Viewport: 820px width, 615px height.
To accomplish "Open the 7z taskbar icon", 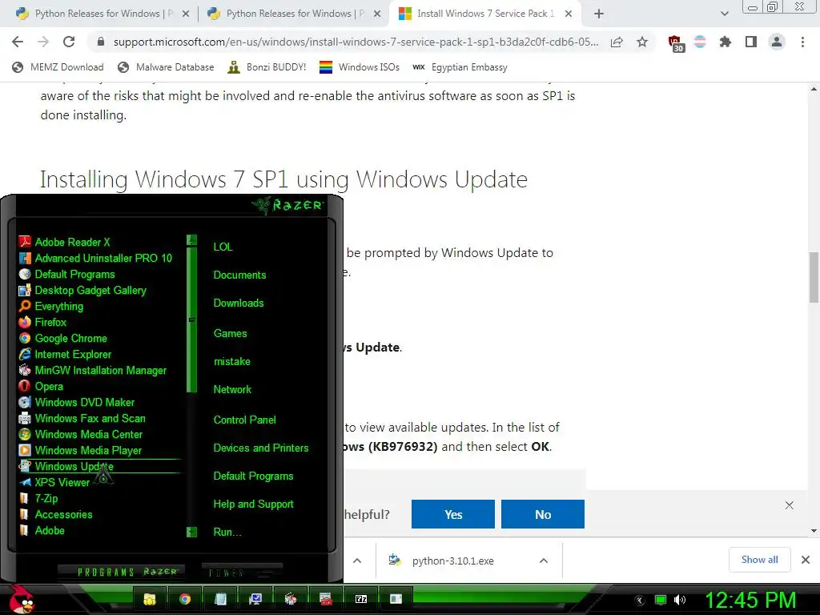I will tap(361, 599).
